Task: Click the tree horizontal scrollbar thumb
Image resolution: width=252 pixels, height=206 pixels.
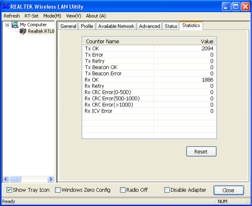Action: [15, 179]
